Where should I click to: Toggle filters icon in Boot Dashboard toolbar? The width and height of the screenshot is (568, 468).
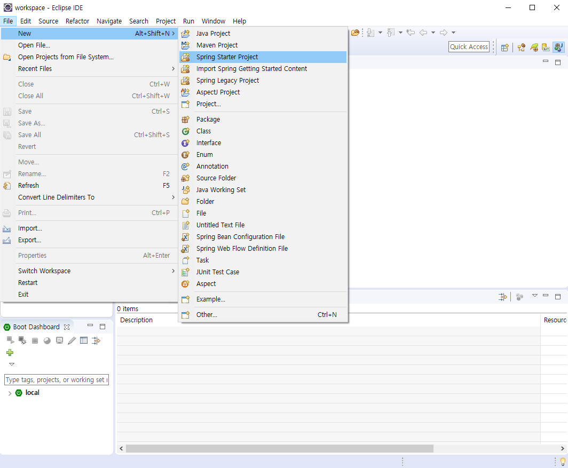(x=96, y=340)
